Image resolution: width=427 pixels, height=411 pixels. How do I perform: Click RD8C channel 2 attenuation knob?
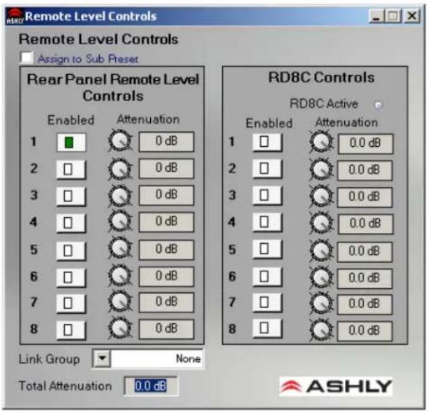tap(321, 169)
